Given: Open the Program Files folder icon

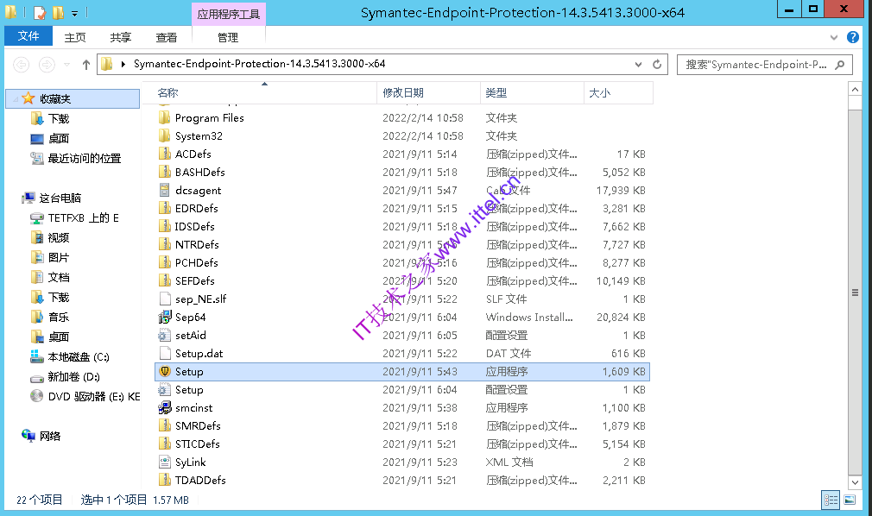Looking at the screenshot, I should (164, 118).
